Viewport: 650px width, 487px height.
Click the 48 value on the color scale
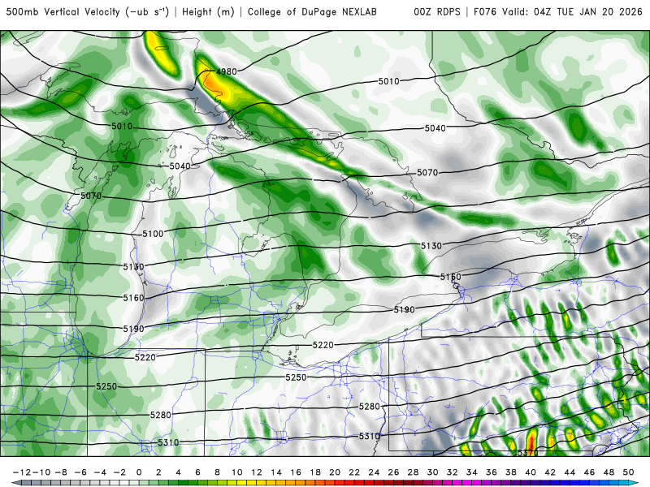[609, 472]
